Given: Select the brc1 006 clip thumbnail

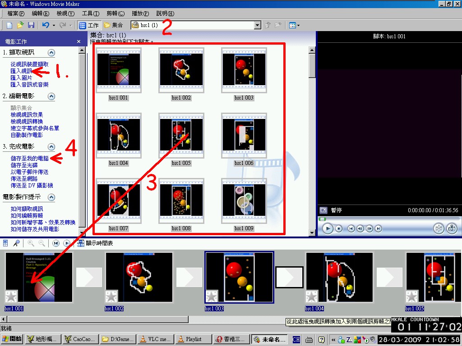Looking at the screenshot, I should pyautogui.click(x=244, y=135).
